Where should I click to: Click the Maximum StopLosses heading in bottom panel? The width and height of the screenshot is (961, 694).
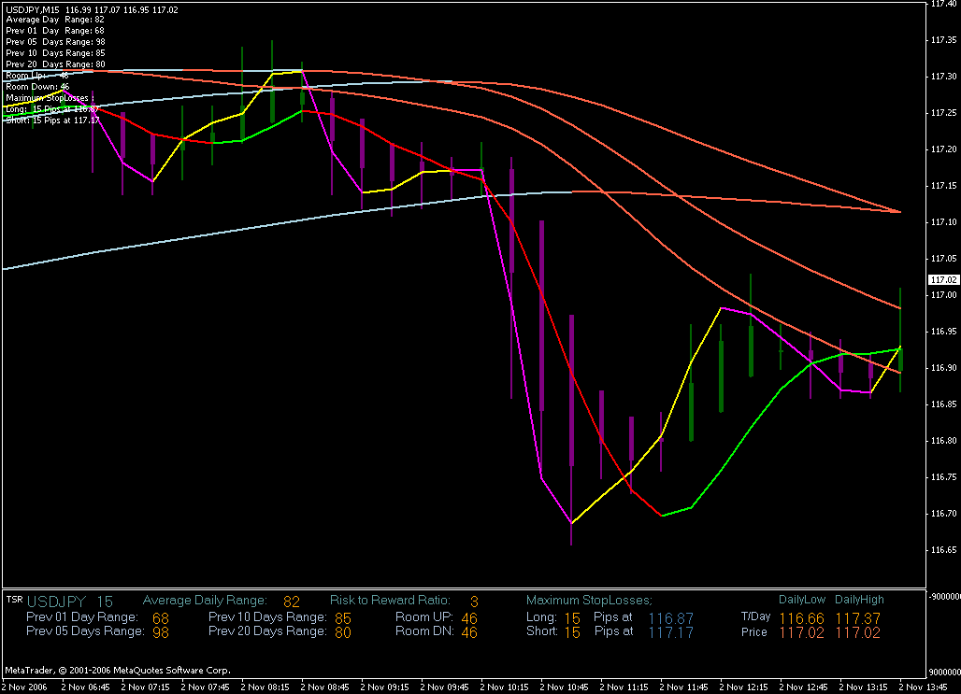589,601
